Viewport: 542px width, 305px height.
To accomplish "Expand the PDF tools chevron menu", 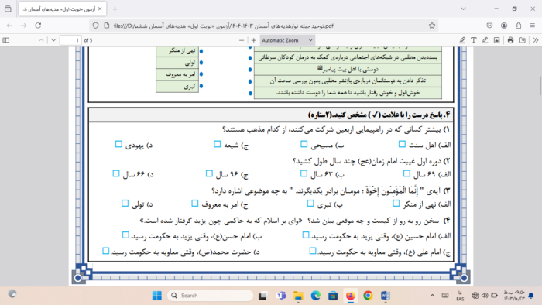I will (536, 40).
